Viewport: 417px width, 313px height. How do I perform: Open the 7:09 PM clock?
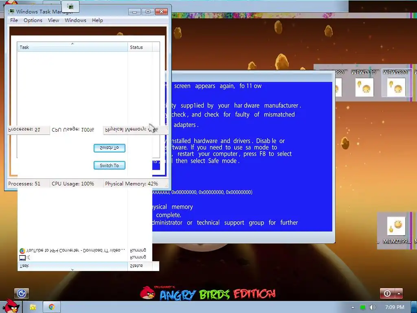tap(395, 307)
